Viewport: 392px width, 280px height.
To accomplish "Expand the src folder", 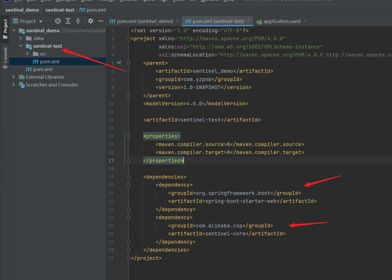I will [28, 54].
